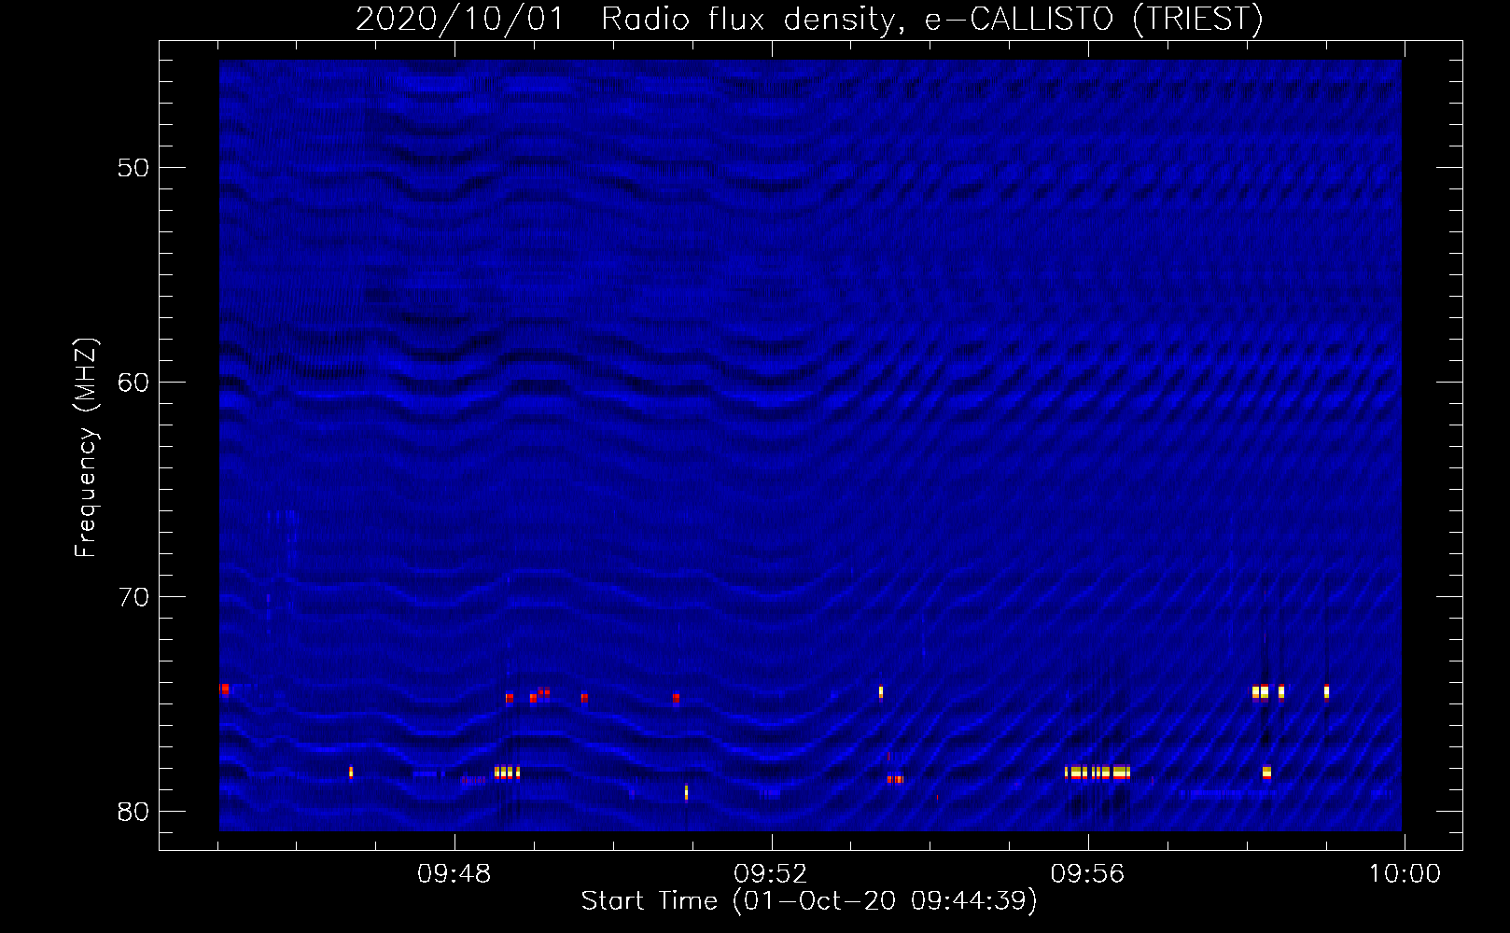This screenshot has height=933, width=1510.
Task: Click the time tick label '09:48'
Action: 454,874
